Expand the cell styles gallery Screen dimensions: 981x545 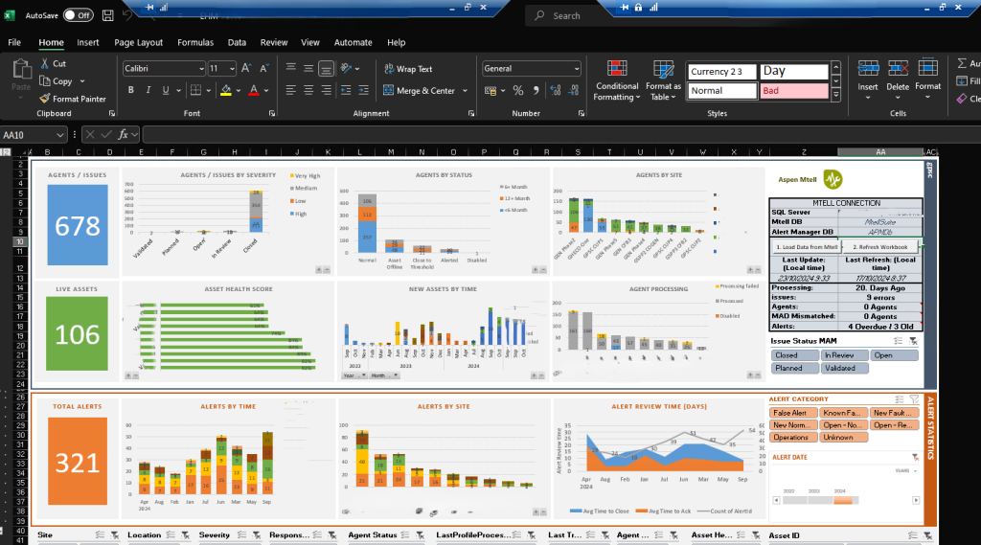(x=835, y=95)
